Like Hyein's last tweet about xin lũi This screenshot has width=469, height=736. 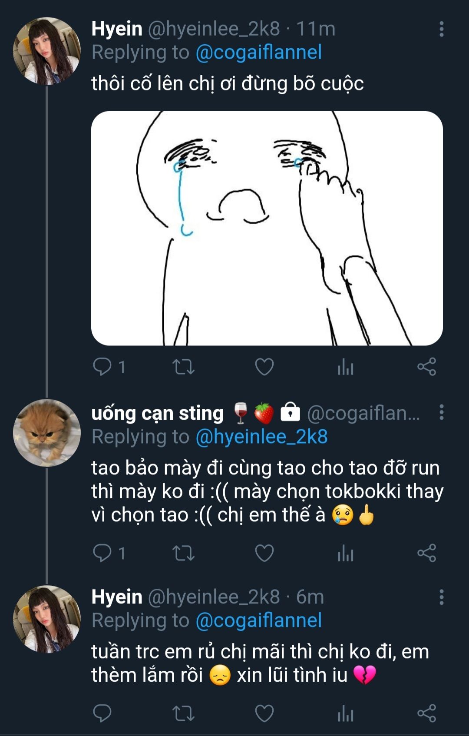click(x=264, y=713)
